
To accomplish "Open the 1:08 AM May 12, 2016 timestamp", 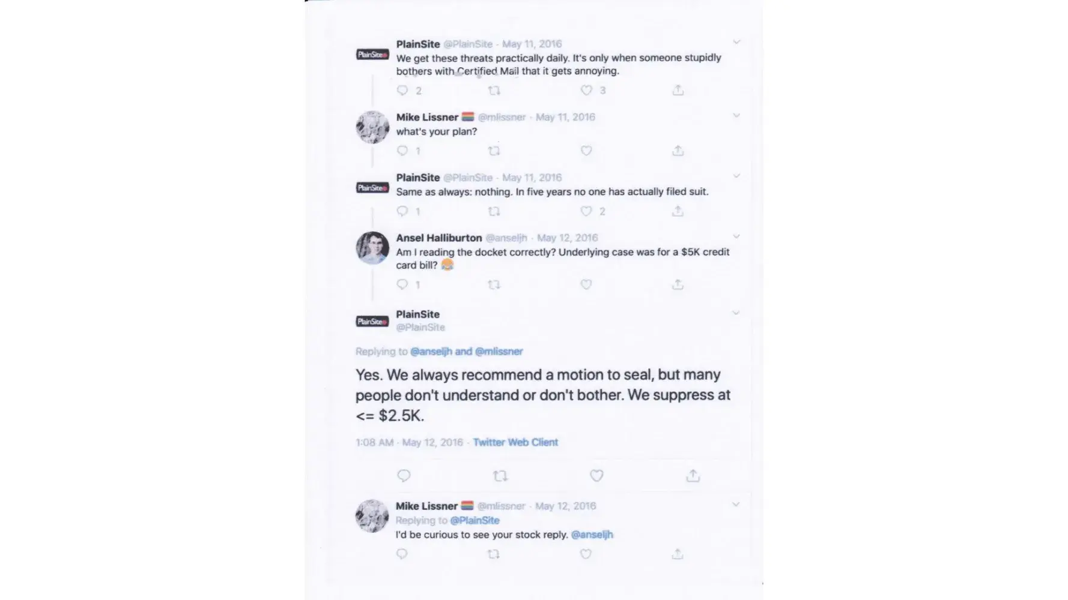I will click(409, 442).
